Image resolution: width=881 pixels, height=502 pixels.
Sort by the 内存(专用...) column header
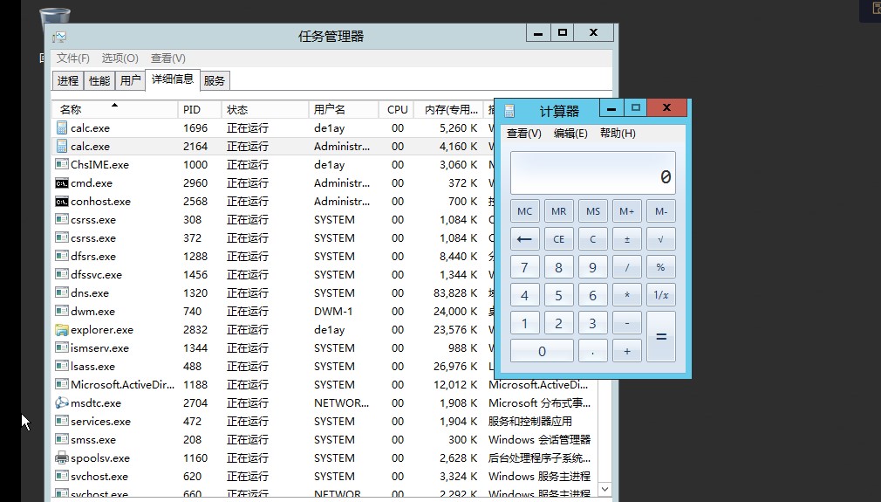click(449, 109)
